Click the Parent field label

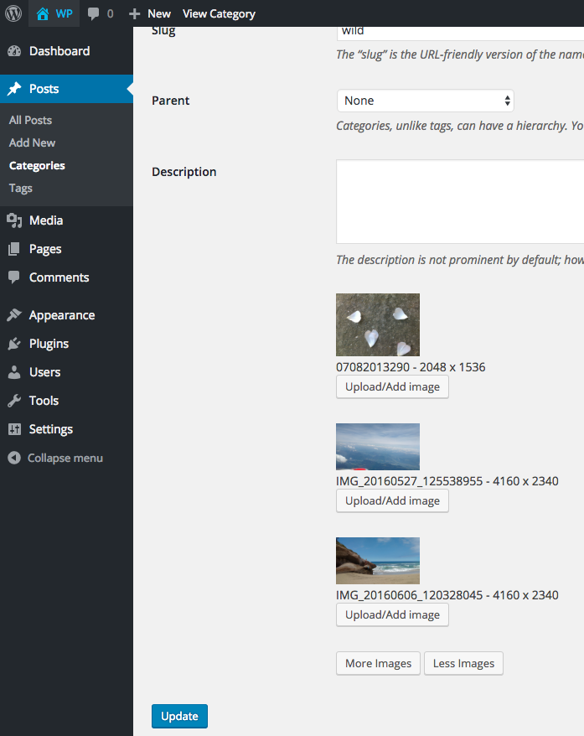170,101
